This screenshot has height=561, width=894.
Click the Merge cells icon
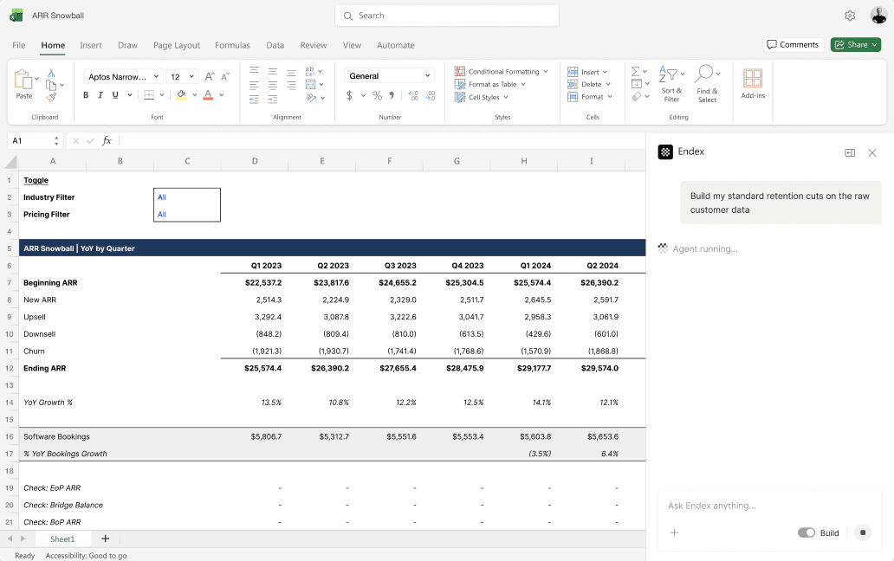tap(310, 84)
